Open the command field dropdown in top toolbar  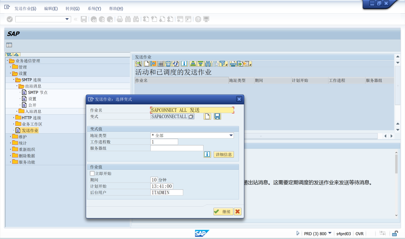67,19
